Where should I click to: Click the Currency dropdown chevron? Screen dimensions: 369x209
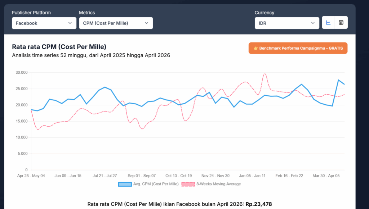pos(312,23)
